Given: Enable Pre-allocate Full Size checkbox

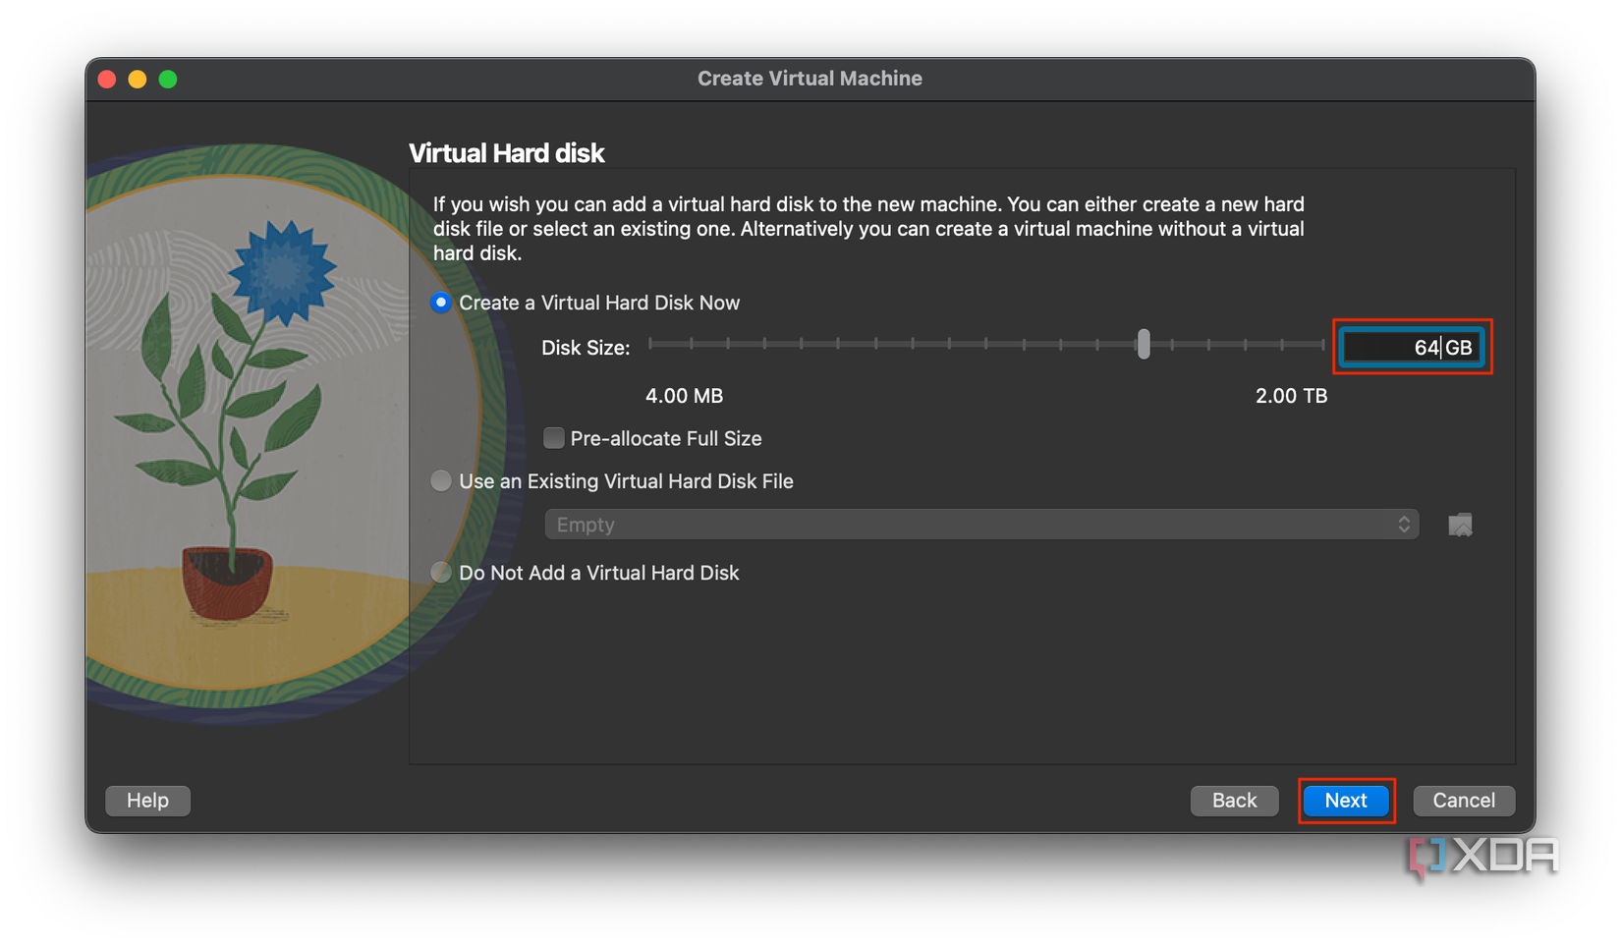Looking at the screenshot, I should click(554, 438).
